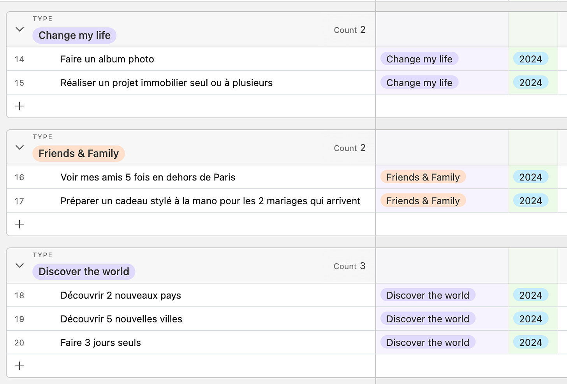
Task: Select row number 19
Action: pos(19,319)
